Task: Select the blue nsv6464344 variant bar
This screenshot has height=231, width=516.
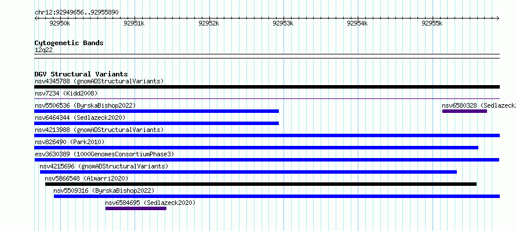Action: (157, 123)
